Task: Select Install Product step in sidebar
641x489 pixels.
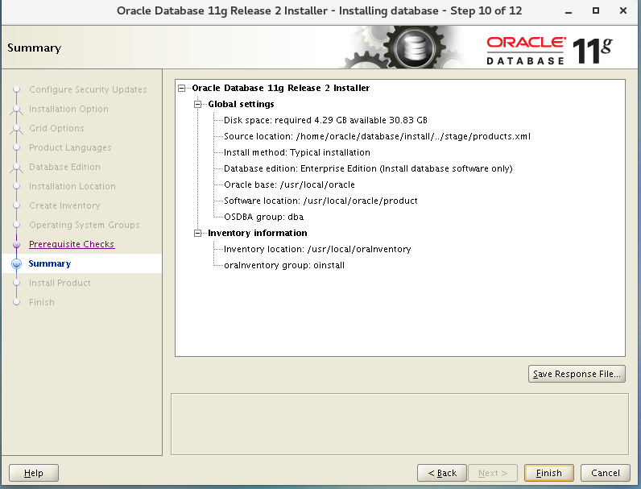Action: coord(60,283)
